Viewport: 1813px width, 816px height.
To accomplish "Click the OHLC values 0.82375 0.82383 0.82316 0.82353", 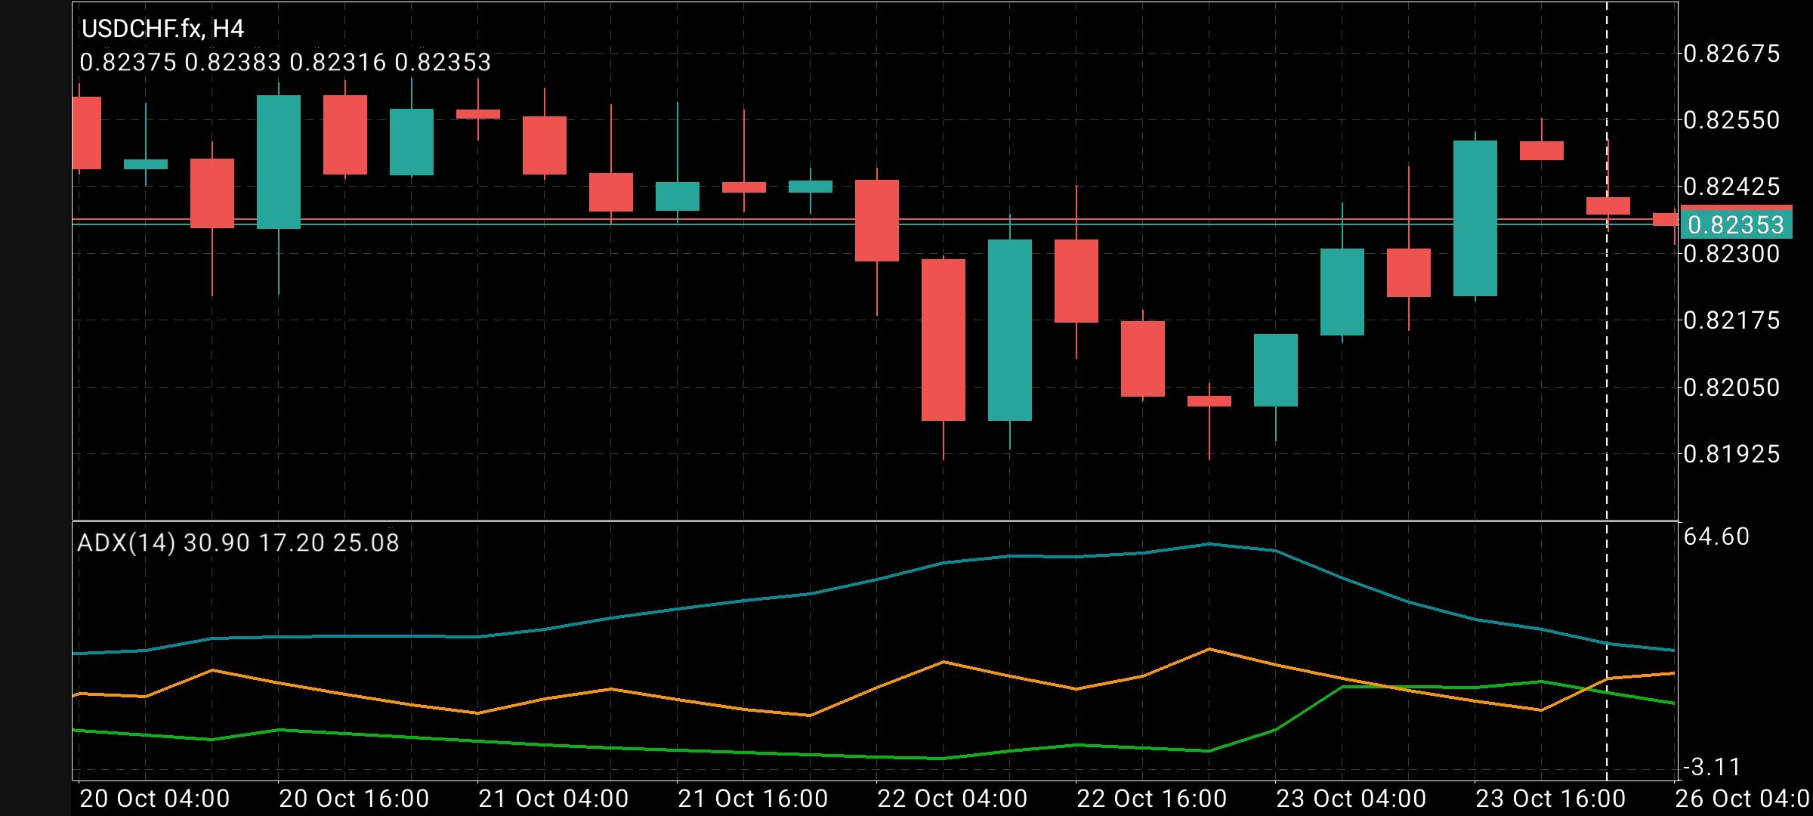I will coord(286,62).
